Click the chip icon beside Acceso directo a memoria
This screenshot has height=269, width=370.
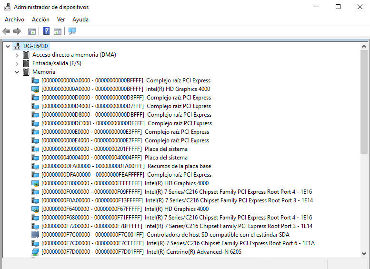[26, 55]
